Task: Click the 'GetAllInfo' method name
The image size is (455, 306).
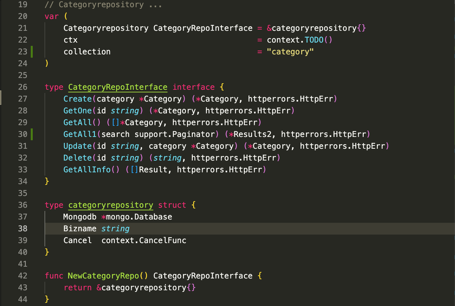Action: point(87,170)
